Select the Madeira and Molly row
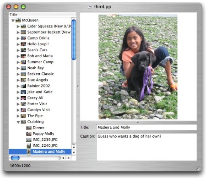The image size is (206, 178). [x=40, y=152]
